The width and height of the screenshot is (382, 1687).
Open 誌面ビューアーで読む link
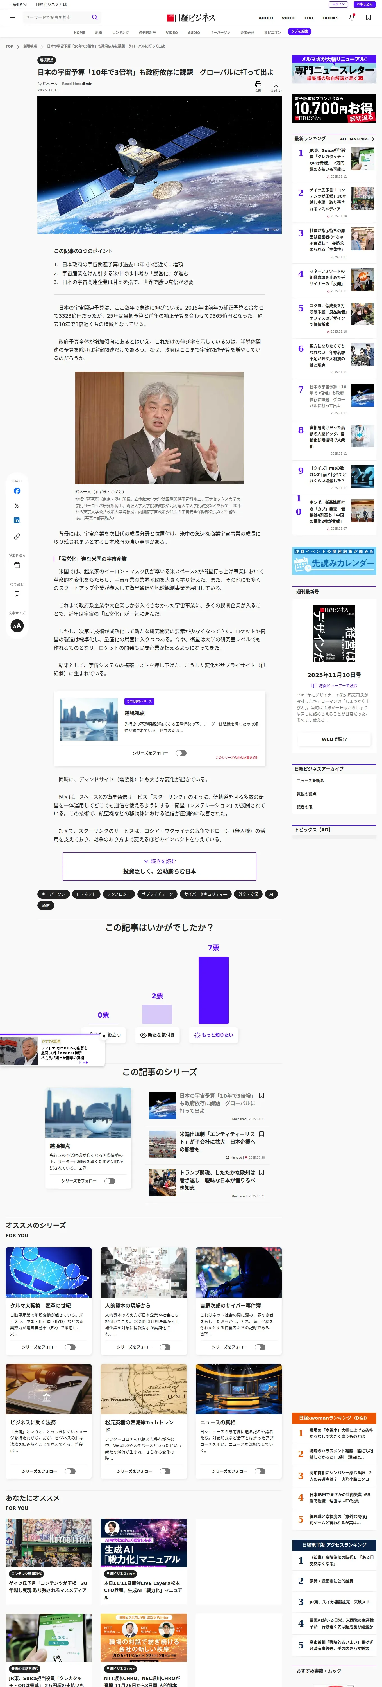coord(334,686)
